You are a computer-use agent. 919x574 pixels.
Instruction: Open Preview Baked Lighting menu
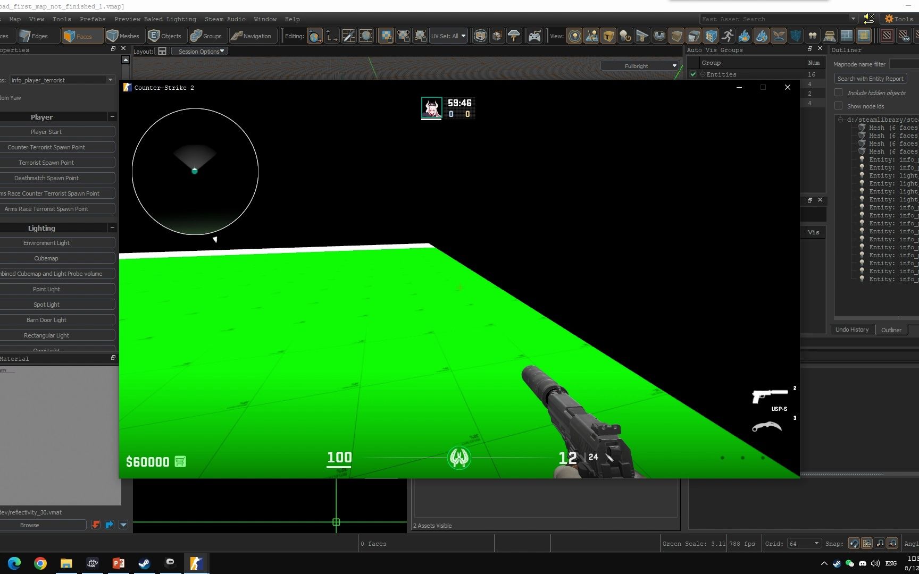[155, 19]
